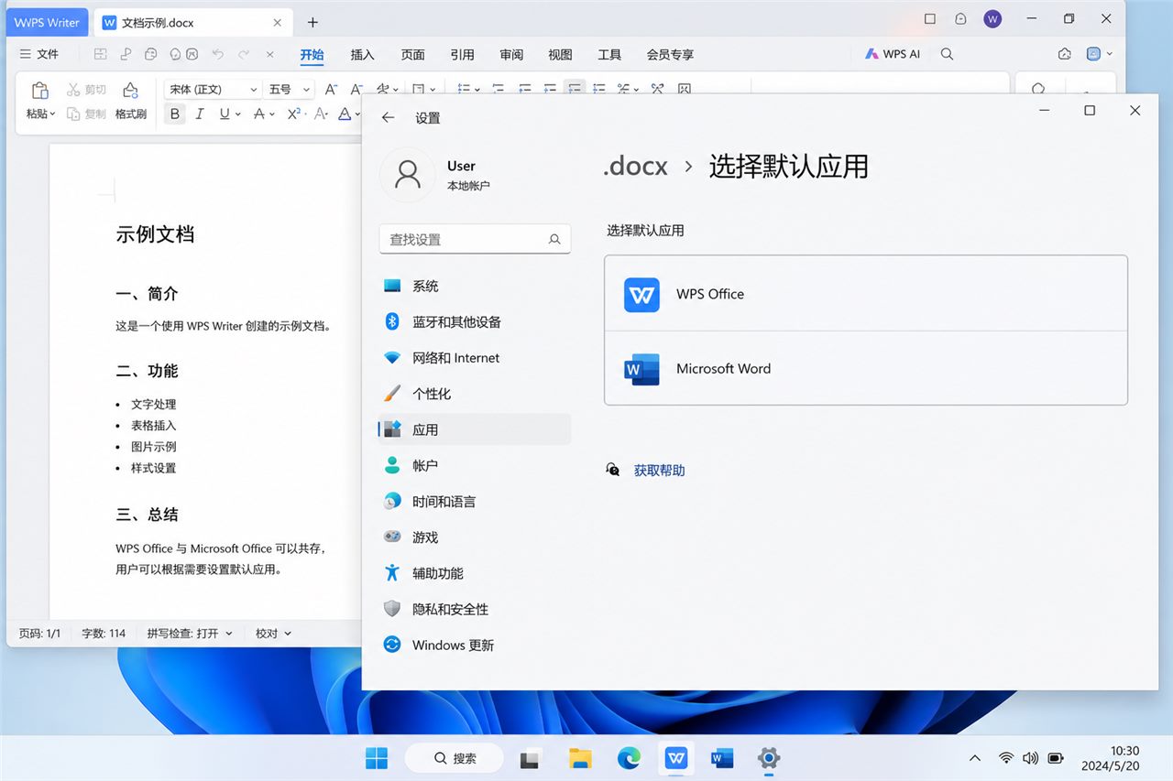Switch to the 页面 ribbon tab
The width and height of the screenshot is (1173, 781).
click(x=413, y=54)
